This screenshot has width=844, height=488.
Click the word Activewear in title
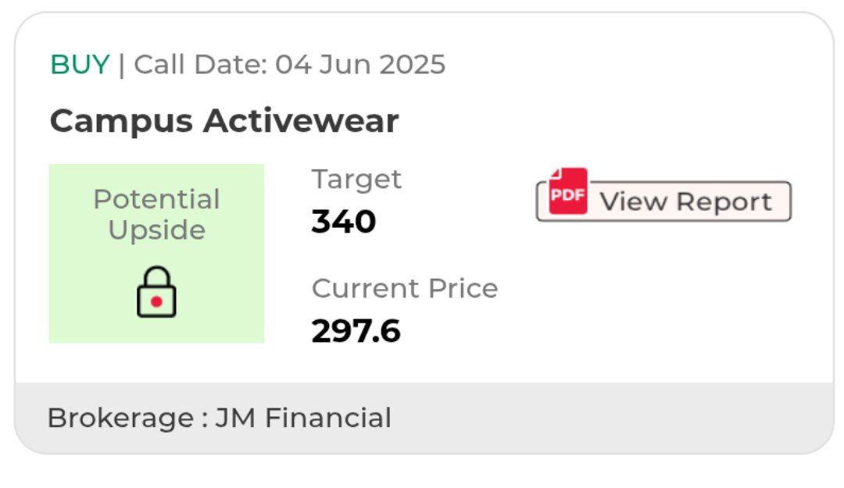tap(301, 121)
